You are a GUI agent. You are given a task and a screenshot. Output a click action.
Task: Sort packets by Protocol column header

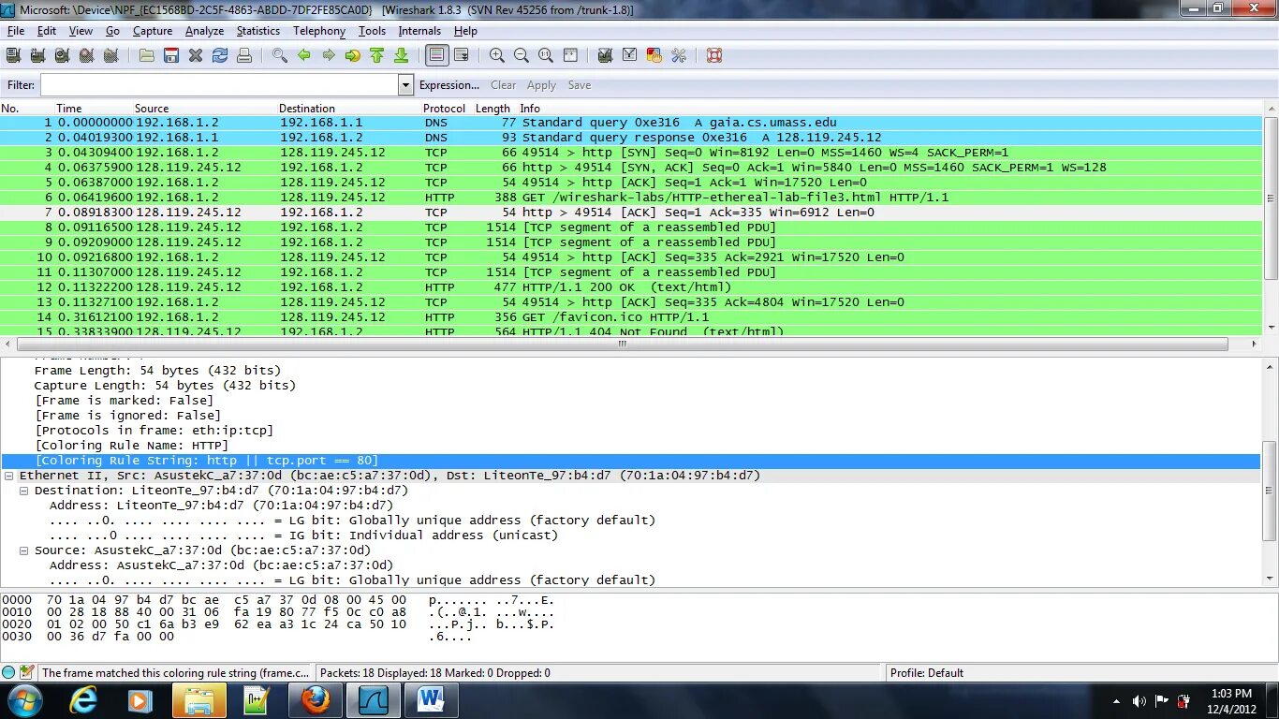point(444,109)
